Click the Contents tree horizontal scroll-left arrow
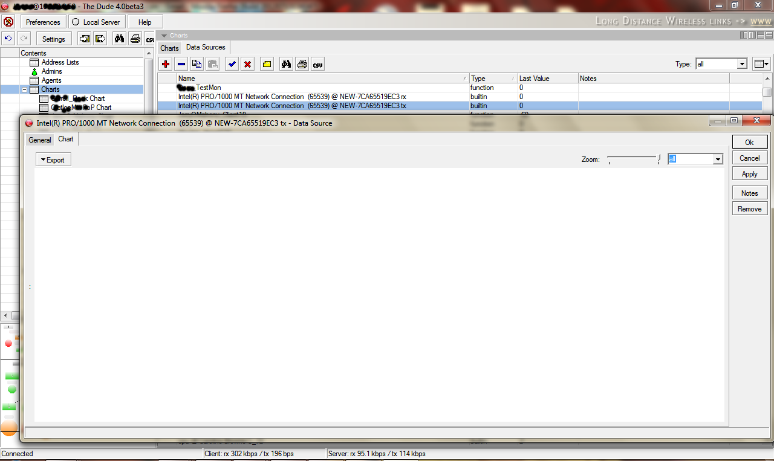This screenshot has width=774, height=461. pos(5,316)
